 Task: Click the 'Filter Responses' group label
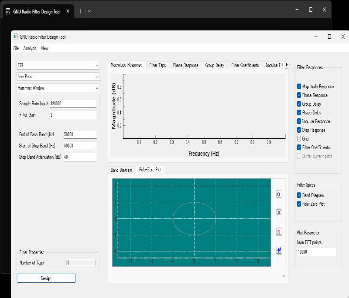(310, 67)
